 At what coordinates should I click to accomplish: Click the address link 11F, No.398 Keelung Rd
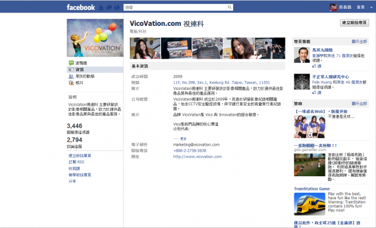(221, 82)
